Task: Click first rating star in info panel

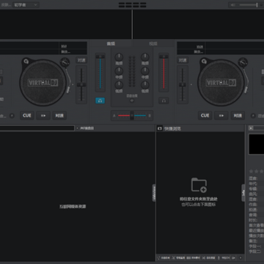Action: [x=251, y=172]
